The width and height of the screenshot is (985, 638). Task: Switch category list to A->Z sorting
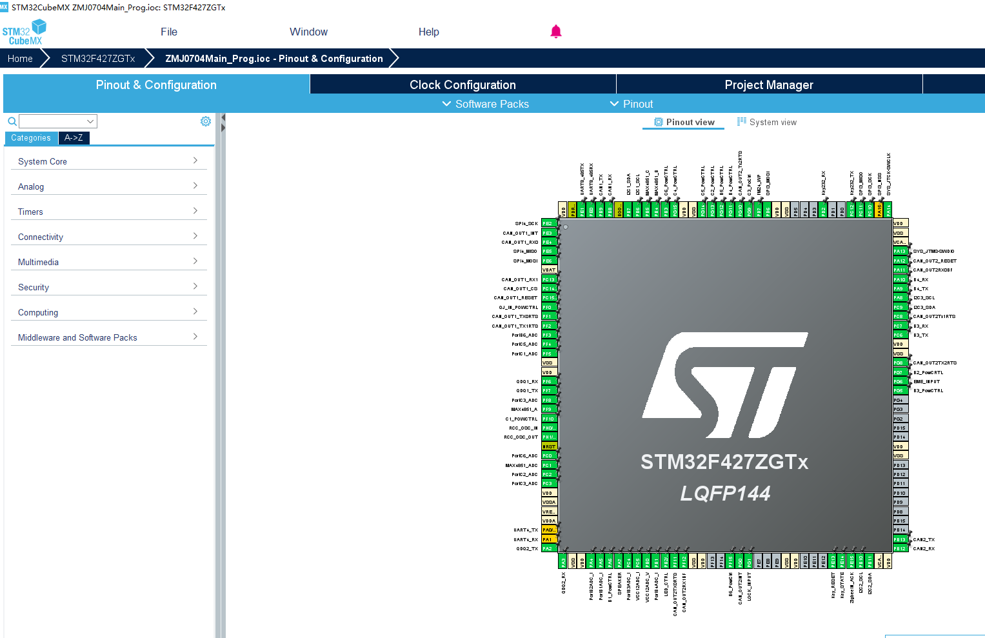(x=74, y=138)
